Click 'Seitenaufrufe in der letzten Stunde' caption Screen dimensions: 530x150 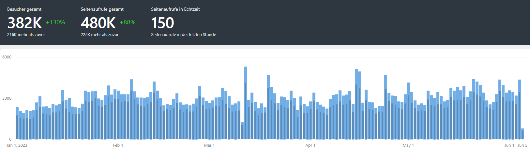tap(183, 34)
